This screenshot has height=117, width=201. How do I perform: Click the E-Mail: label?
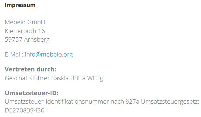point(14,55)
